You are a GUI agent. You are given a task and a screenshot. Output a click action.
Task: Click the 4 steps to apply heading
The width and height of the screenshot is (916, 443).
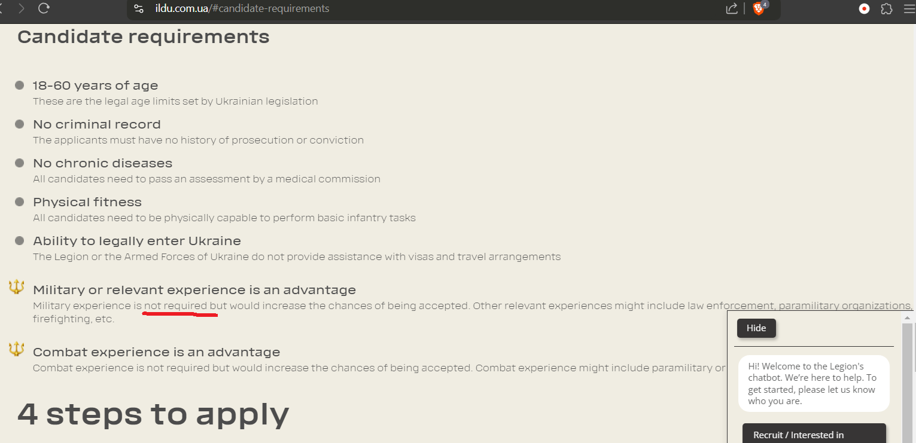coord(153,414)
